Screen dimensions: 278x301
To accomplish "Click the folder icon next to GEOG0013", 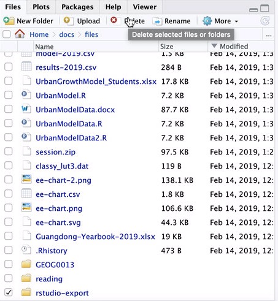I will [26, 264].
